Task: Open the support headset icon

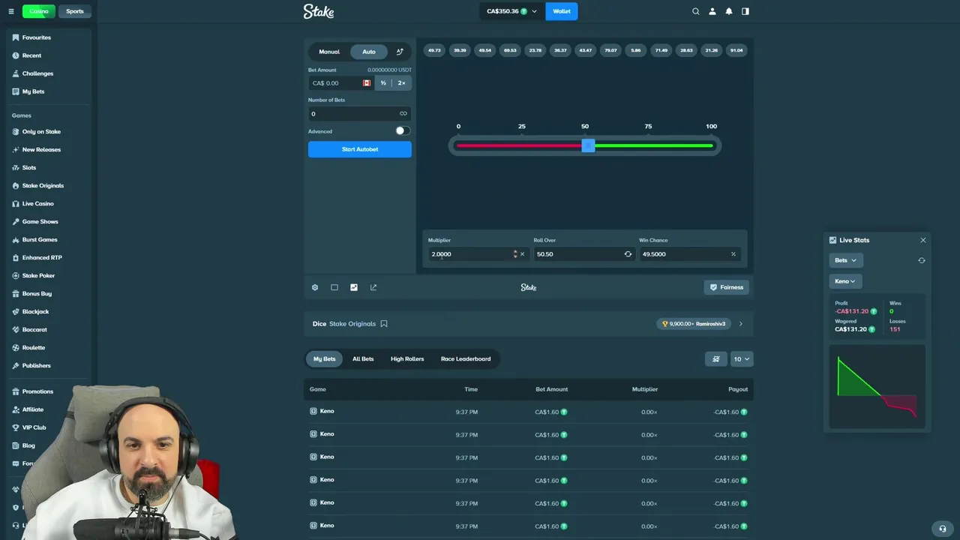Action: (x=943, y=528)
